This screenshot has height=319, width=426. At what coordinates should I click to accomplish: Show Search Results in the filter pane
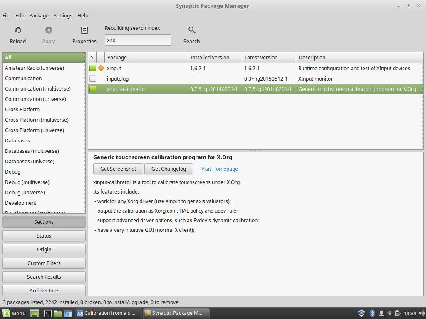(44, 277)
